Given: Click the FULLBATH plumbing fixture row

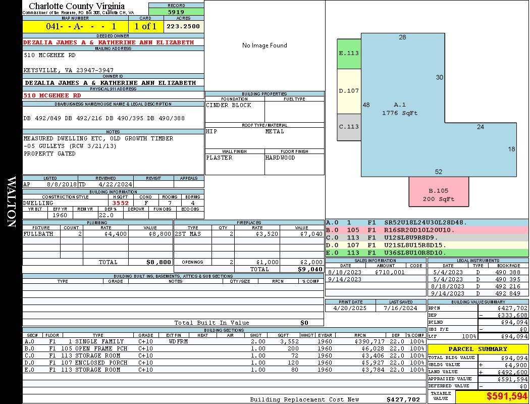Looking at the screenshot, I should tap(97, 234).
